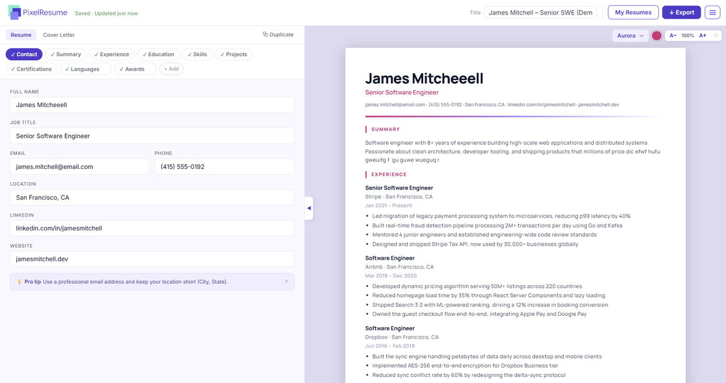This screenshot has height=383, width=726.
Task: Go to the Summary section chip
Action: click(66, 54)
